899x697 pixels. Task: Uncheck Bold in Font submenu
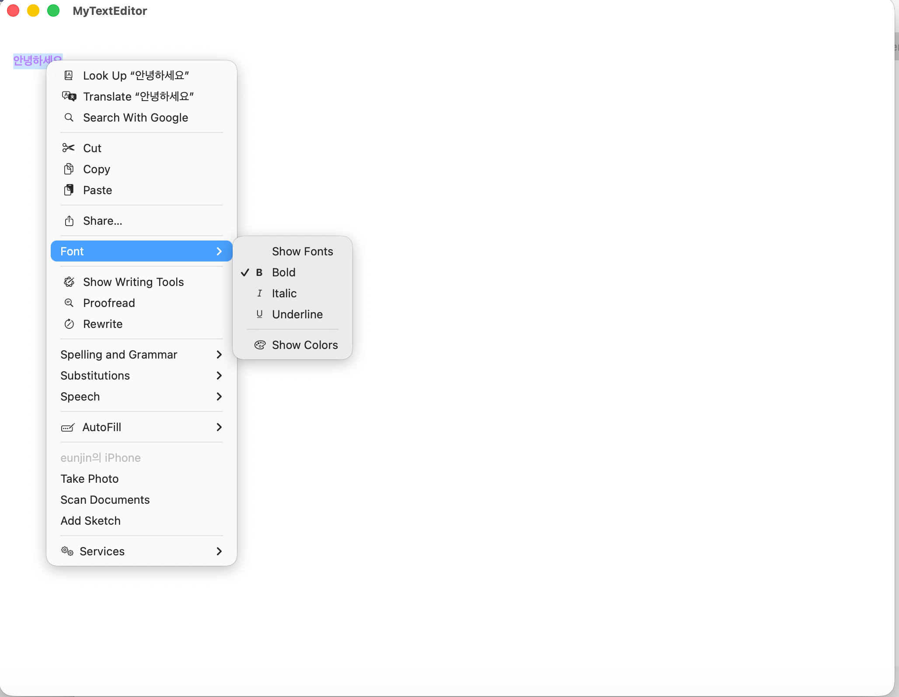283,272
